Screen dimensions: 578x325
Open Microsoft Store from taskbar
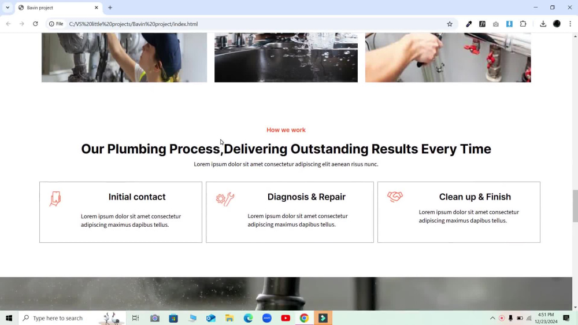pyautogui.click(x=173, y=318)
